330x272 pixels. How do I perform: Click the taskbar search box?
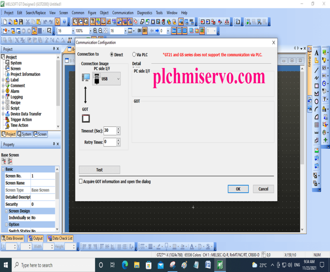[x=53, y=265]
